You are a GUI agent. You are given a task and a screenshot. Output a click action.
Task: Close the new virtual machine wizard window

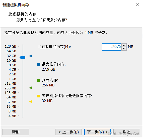click(137, 5)
